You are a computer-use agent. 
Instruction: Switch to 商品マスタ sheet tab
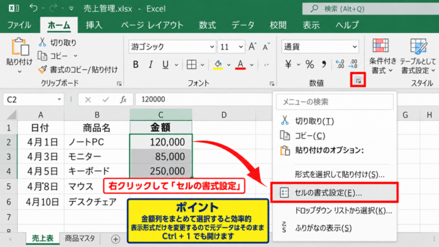(x=80, y=238)
